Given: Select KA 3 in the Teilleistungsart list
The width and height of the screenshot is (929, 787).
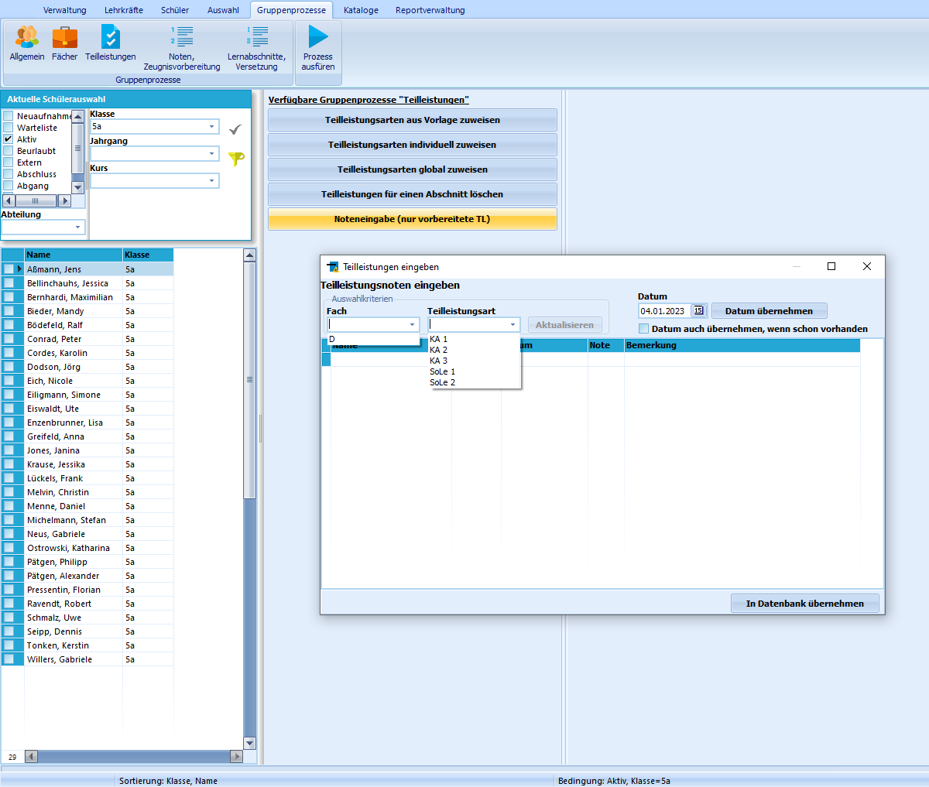Looking at the screenshot, I should [475, 361].
